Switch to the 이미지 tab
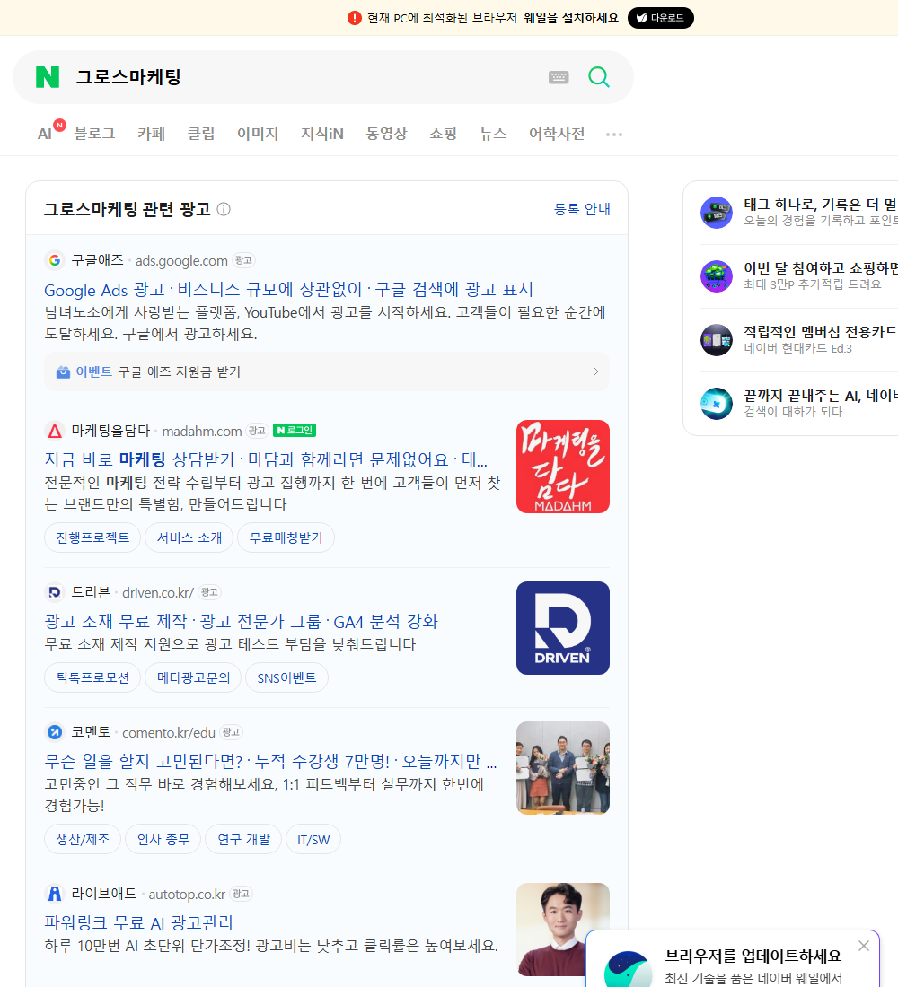Image resolution: width=898 pixels, height=987 pixels. (x=258, y=134)
